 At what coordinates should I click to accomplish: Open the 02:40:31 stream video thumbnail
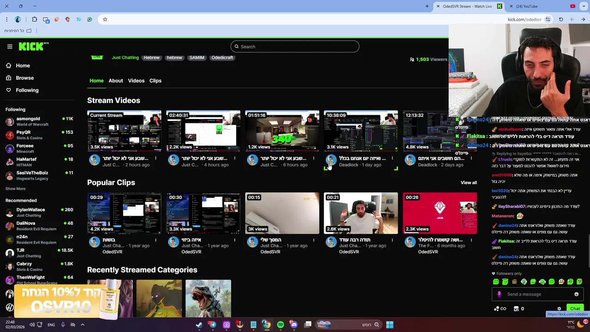(x=203, y=130)
